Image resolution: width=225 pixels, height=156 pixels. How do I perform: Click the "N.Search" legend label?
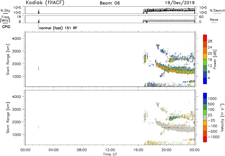tap(217, 10)
